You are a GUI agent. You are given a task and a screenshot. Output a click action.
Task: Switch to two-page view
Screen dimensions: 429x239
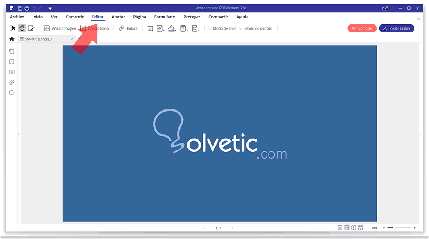(354, 227)
